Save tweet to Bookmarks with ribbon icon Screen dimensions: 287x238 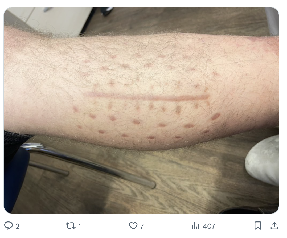click(x=258, y=226)
